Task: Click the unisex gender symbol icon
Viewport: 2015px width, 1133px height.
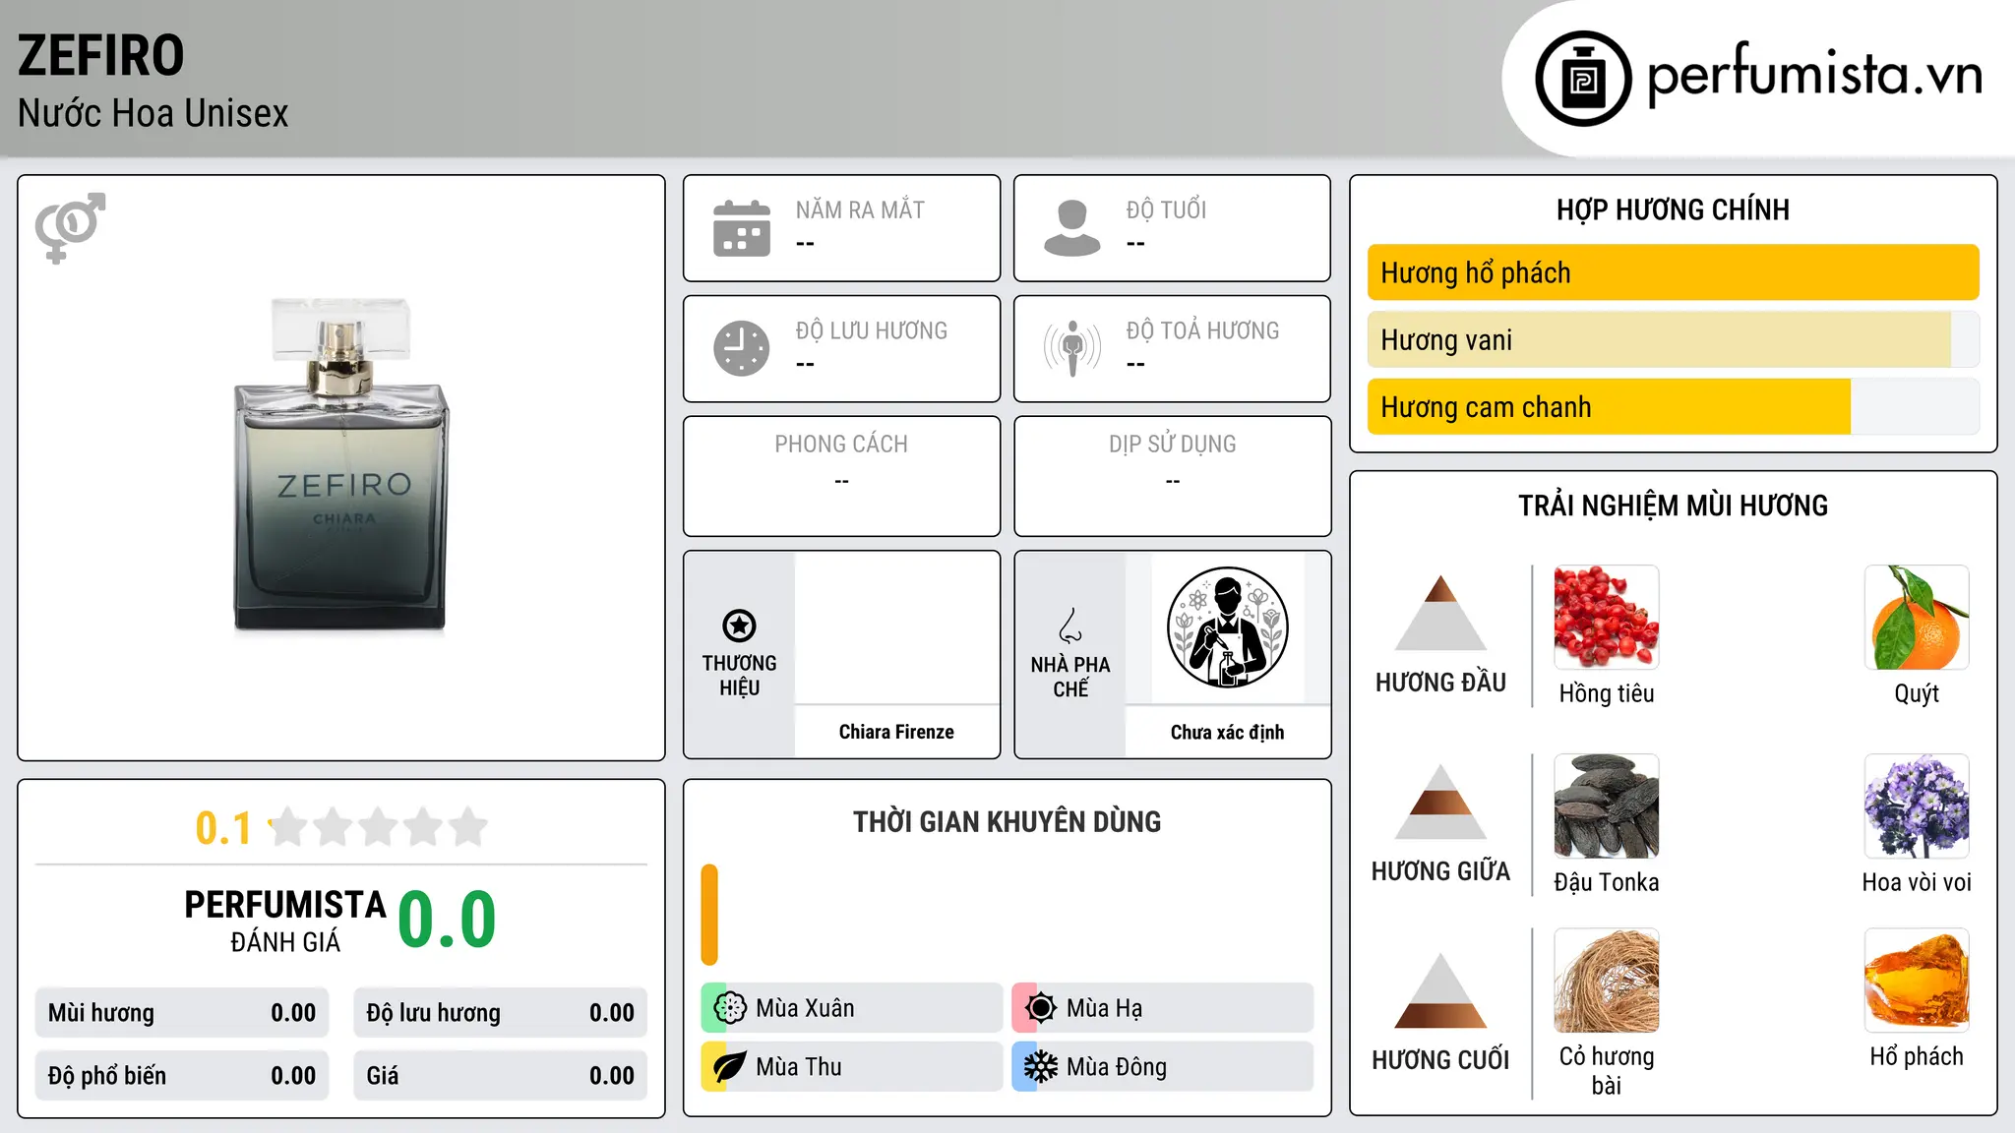Action: [70, 227]
